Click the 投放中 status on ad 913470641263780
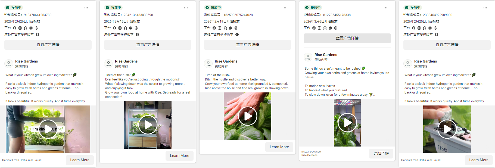Viewport: 495px width, 168px height. (x=14, y=8)
